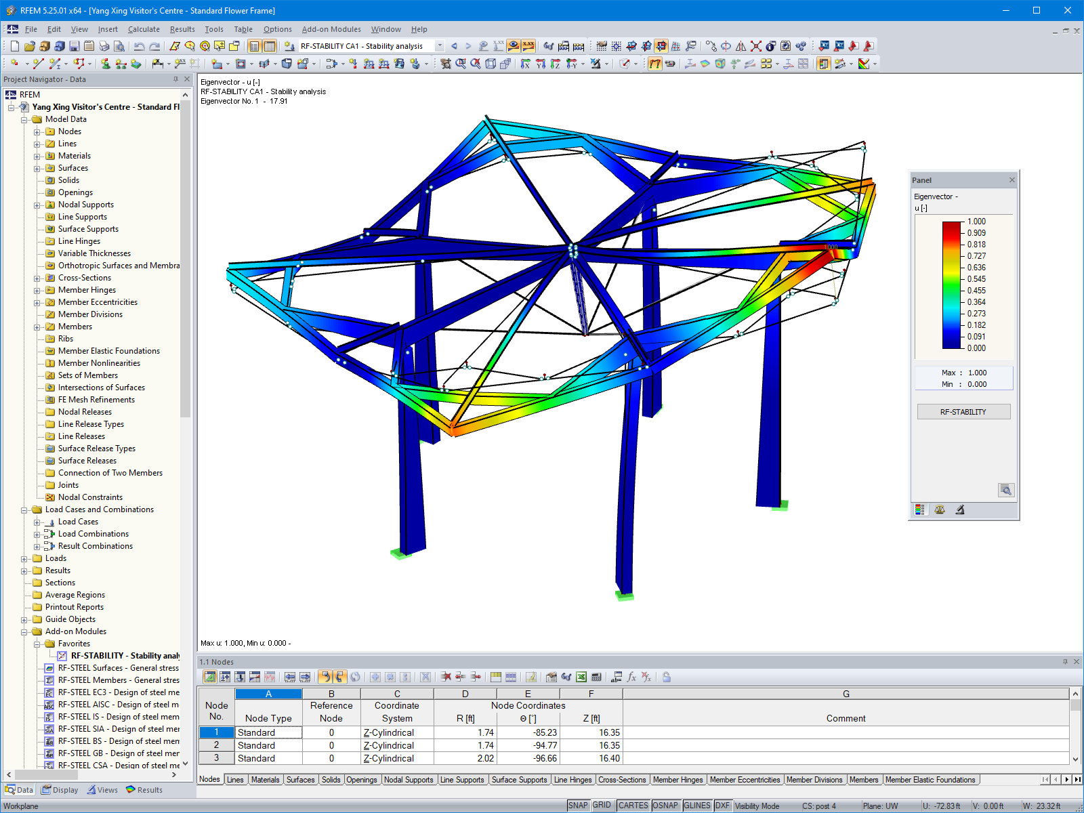Click the color scale tab icon in Panel
This screenshot has width=1084, height=813.
[x=920, y=510]
